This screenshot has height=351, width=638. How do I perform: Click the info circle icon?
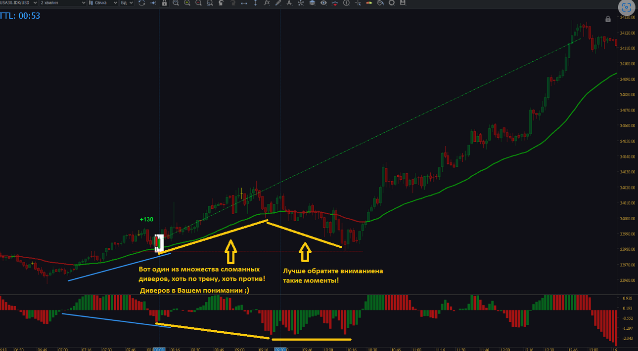pos(346,3)
